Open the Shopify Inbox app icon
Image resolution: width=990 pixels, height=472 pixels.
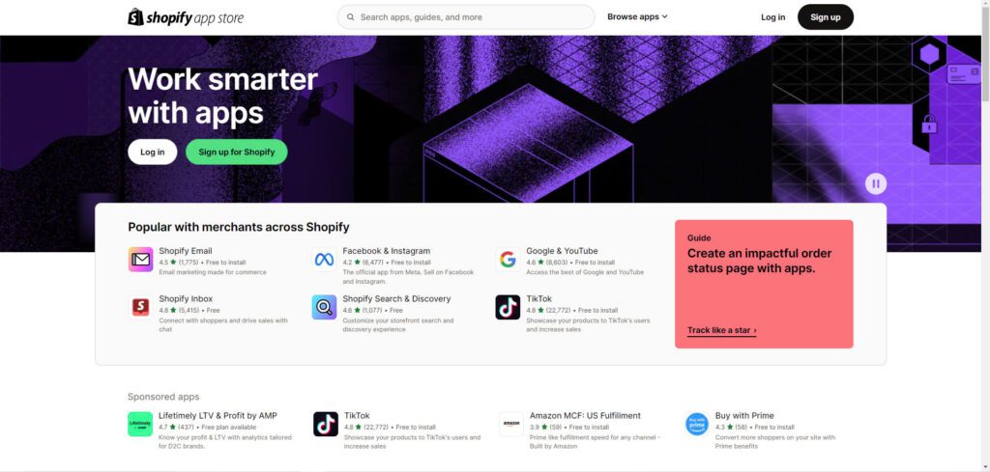tap(140, 307)
